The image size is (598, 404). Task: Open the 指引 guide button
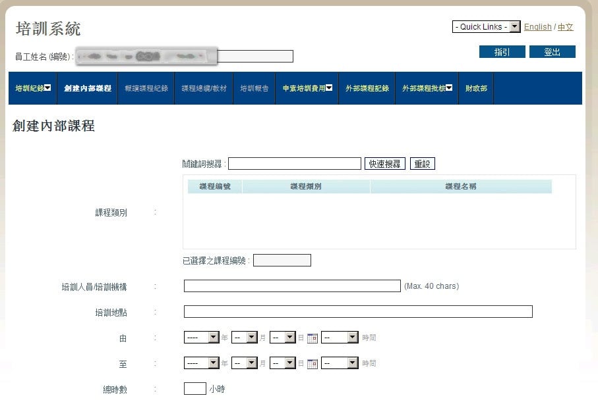pyautogui.click(x=502, y=52)
